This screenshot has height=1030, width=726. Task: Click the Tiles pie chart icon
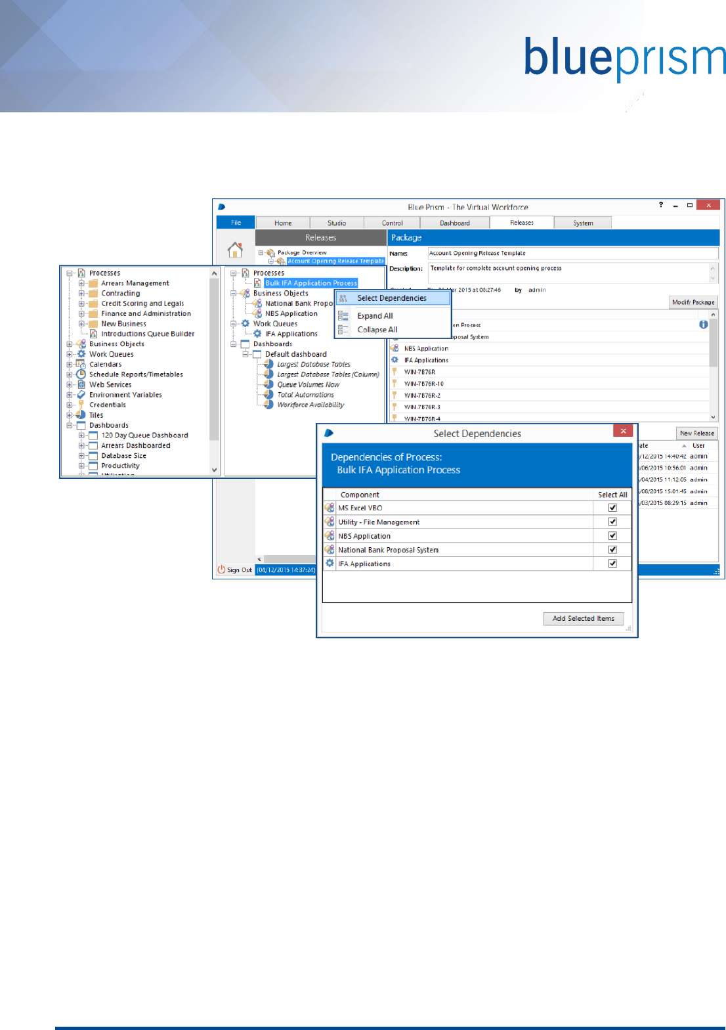pos(81,415)
